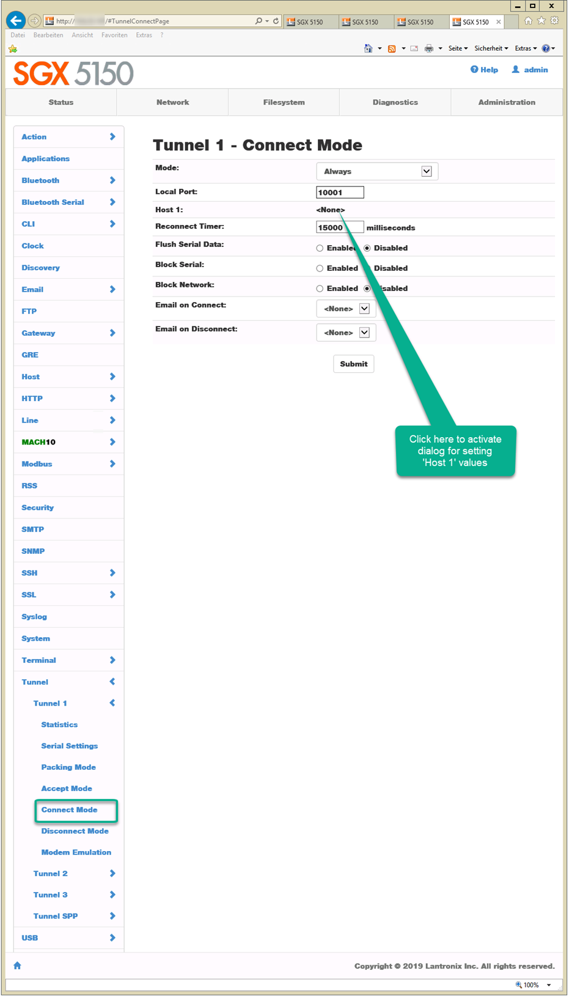Screen dimensions: 572x999
Task: Close the active SGX 5150 browser tab
Action: click(x=499, y=22)
